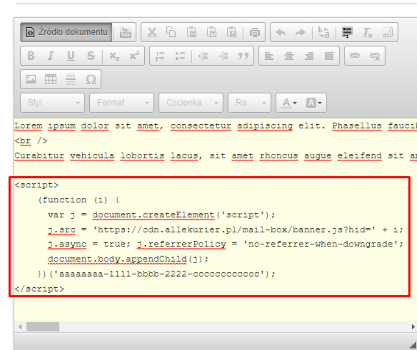Image resolution: width=417 pixels, height=350 pixels.
Task: Open Find and Replace
Action: point(324,33)
